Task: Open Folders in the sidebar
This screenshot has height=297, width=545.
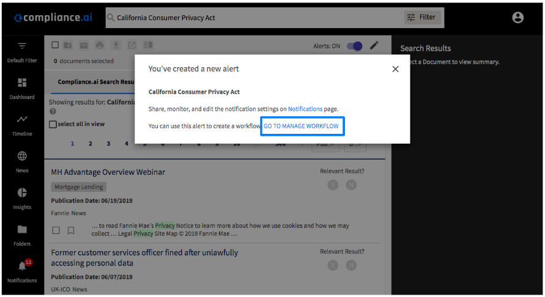Action: click(22, 235)
